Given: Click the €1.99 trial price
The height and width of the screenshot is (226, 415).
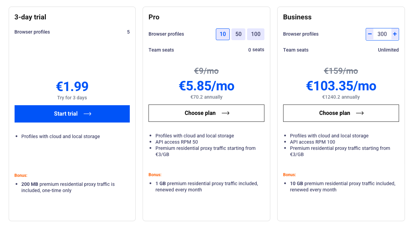Looking at the screenshot, I should (72, 87).
